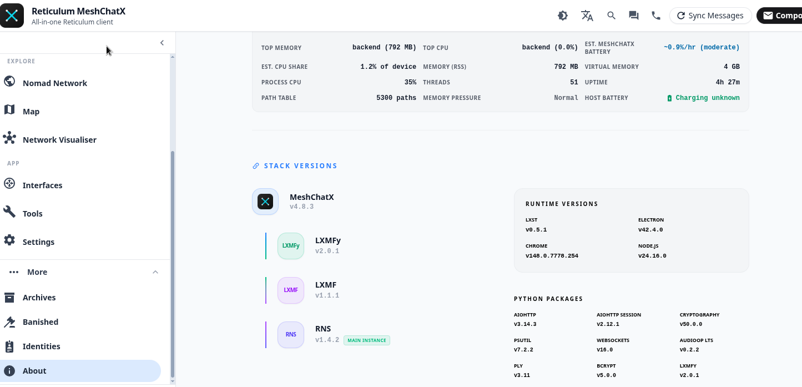Click the uptime value 4h 27m
This screenshot has height=387, width=802.
tap(728, 82)
